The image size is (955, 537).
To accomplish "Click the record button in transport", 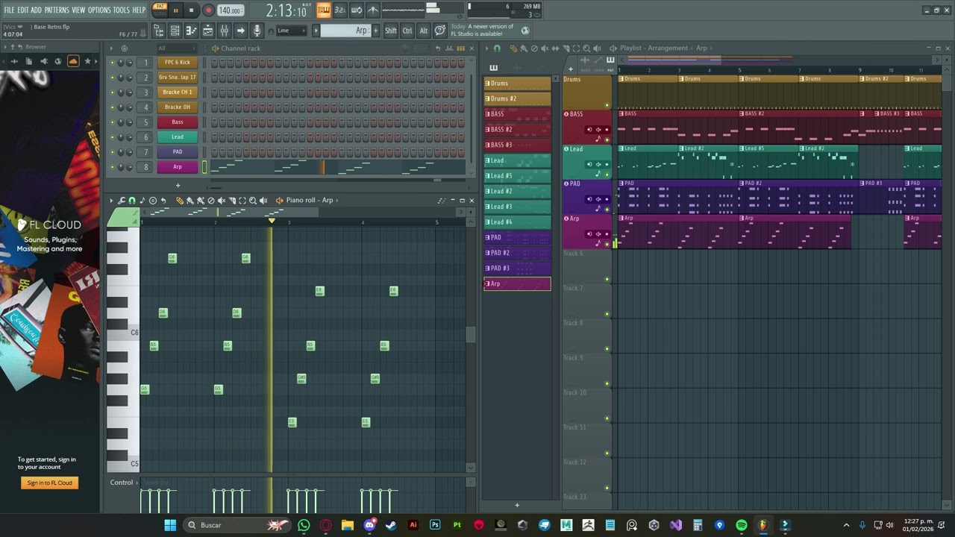I will click(x=208, y=10).
